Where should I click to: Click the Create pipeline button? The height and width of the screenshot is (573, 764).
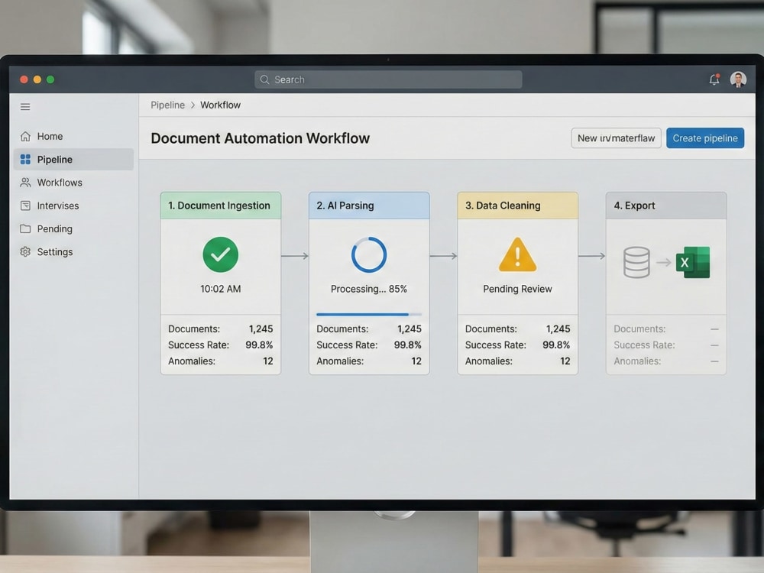click(x=705, y=138)
